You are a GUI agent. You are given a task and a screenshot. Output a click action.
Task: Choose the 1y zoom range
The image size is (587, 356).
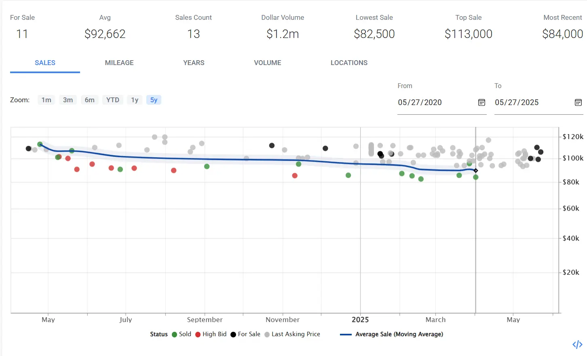pyautogui.click(x=135, y=100)
